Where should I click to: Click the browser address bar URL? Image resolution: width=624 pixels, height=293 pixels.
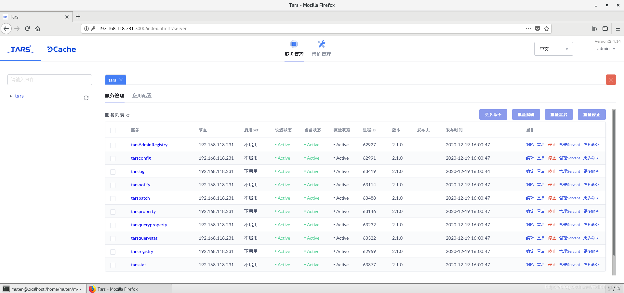pos(142,29)
